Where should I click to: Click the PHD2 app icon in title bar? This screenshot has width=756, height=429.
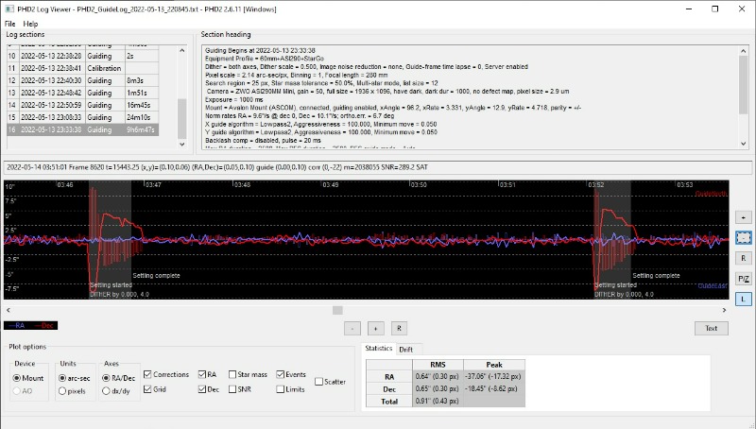coord(9,9)
